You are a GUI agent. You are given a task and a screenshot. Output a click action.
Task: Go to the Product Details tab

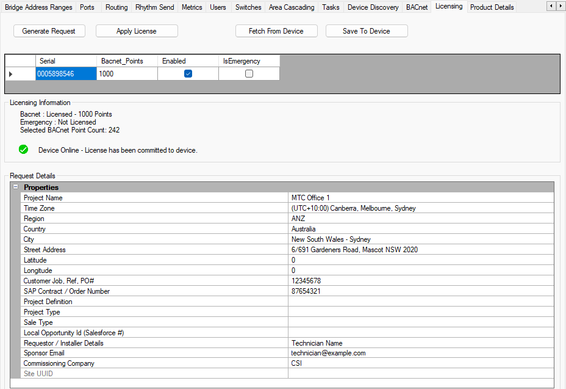coord(492,7)
